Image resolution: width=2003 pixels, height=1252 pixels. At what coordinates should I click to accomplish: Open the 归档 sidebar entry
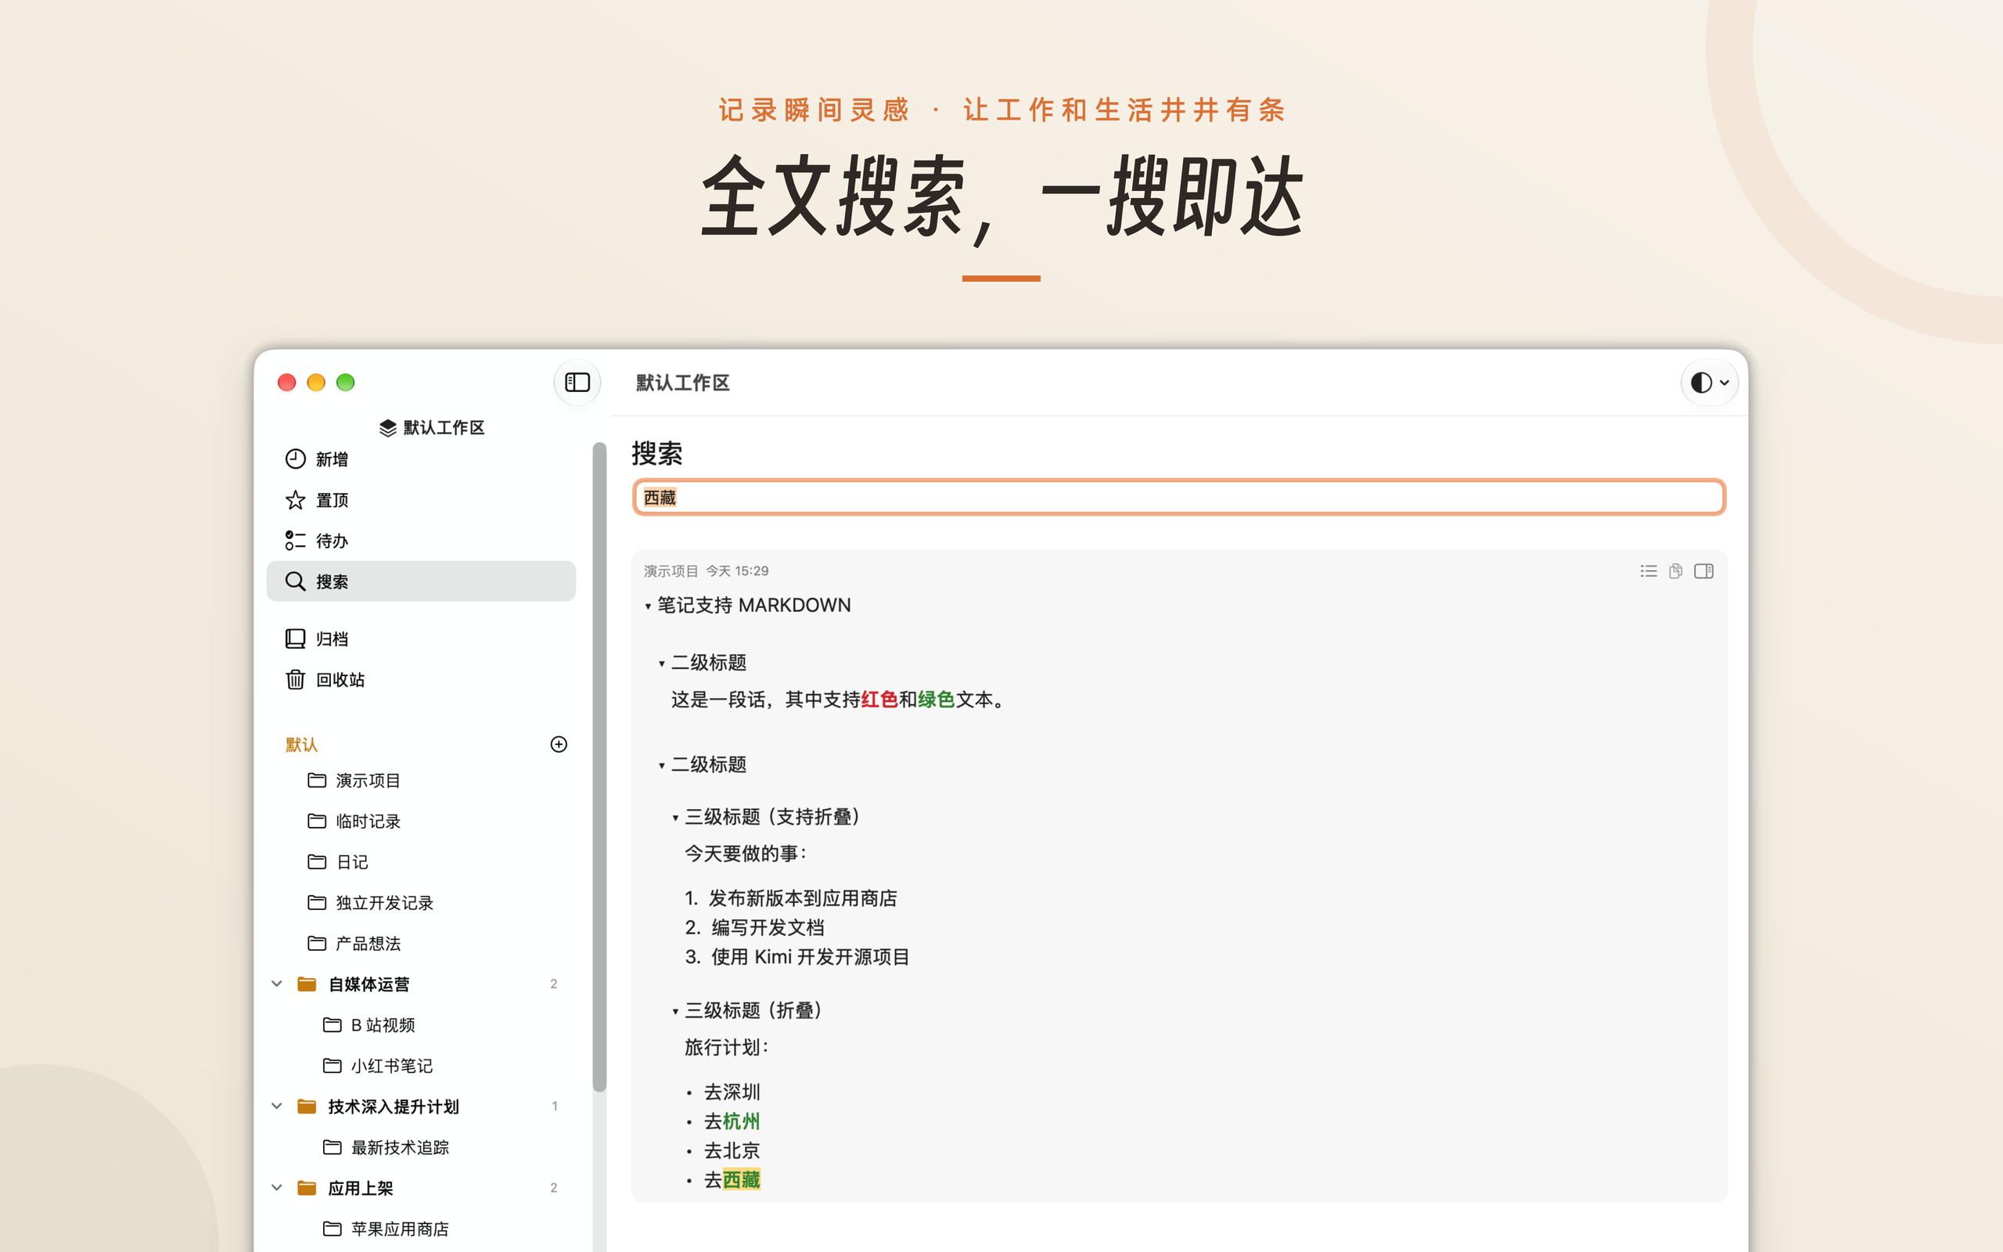coord(420,639)
